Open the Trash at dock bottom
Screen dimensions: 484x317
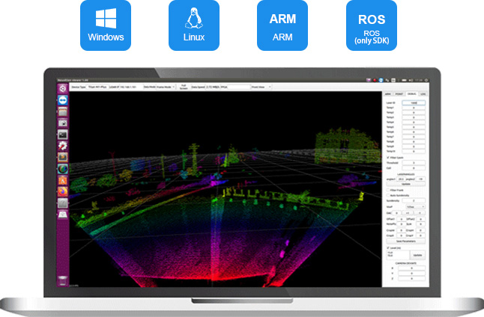pos(63,280)
